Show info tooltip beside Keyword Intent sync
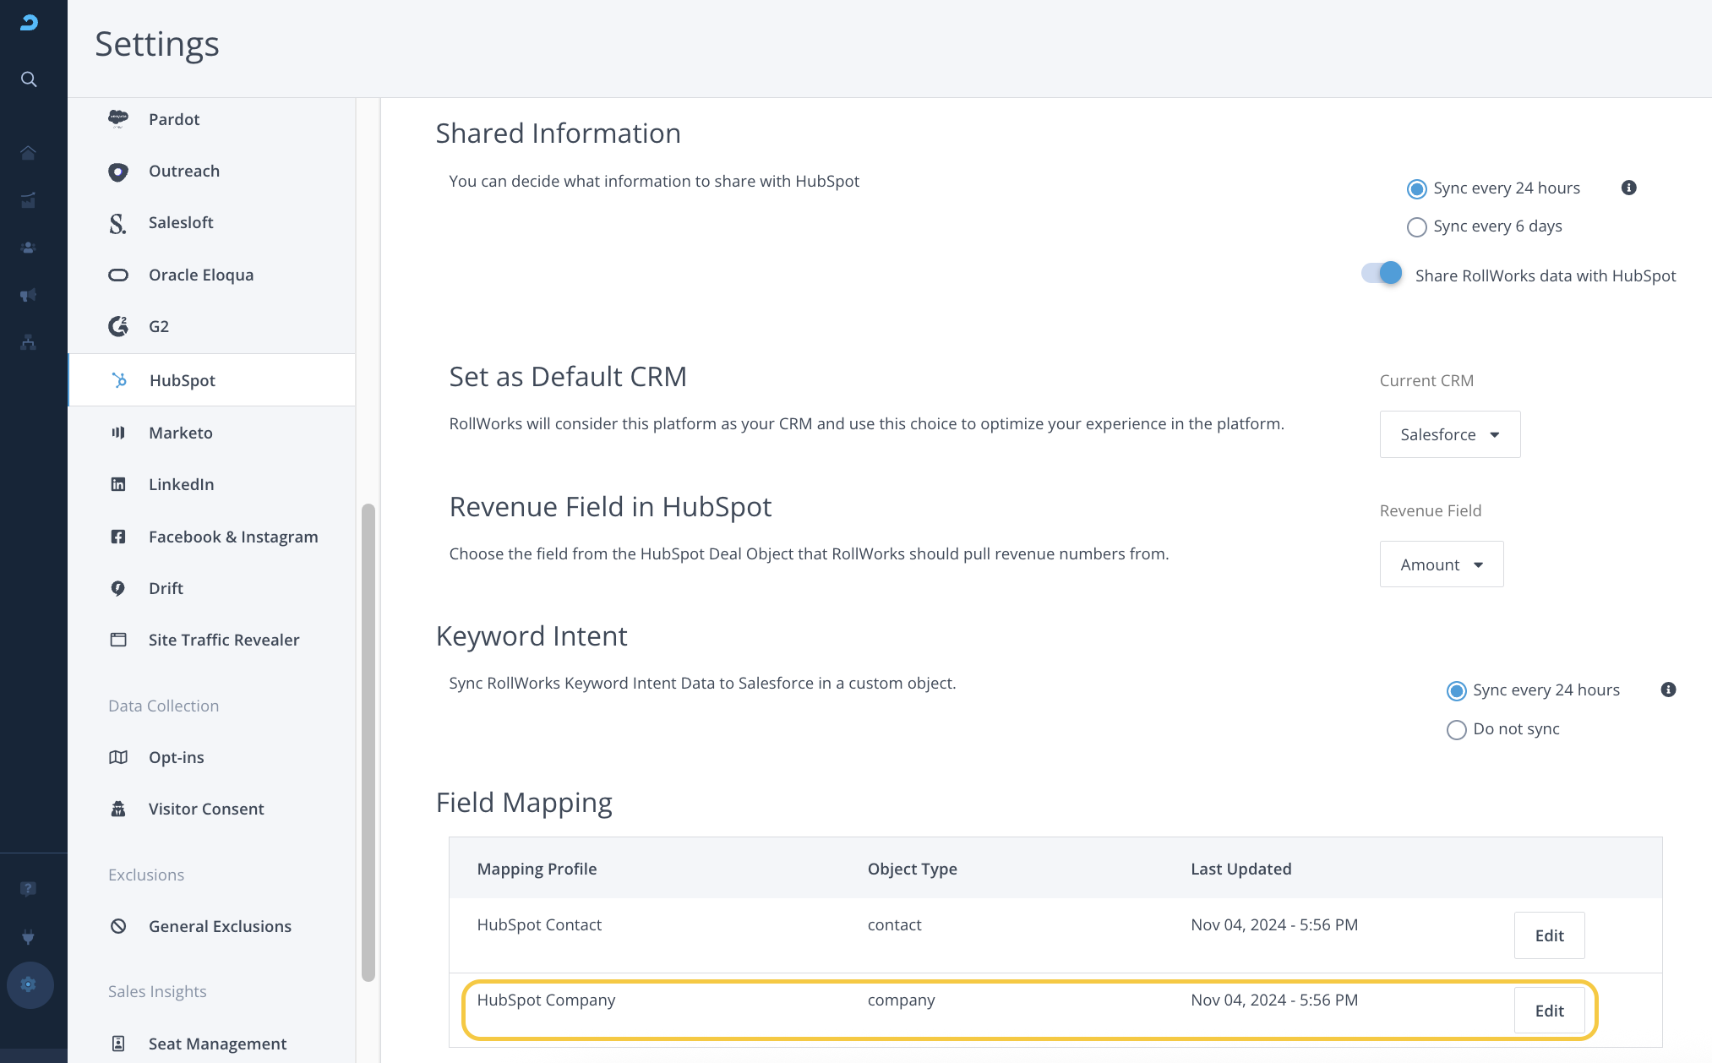The height and width of the screenshot is (1063, 1712). (x=1668, y=690)
